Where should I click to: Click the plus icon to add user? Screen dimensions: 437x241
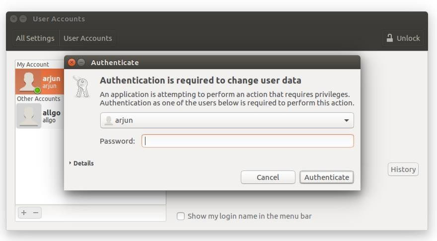[23, 213]
